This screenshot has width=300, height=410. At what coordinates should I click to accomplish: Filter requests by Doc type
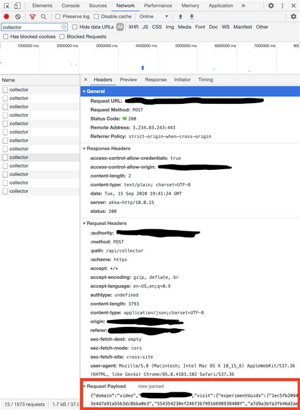tap(213, 27)
